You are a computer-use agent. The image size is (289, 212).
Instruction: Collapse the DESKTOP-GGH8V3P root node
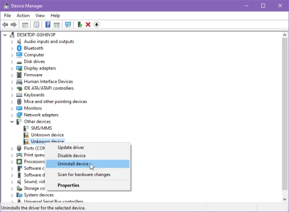point(5,35)
